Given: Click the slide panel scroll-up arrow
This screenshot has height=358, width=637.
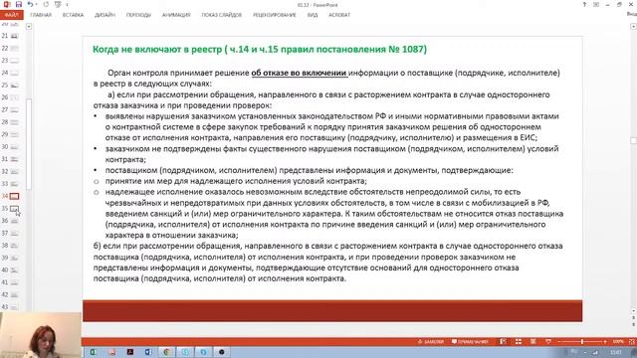Looking at the screenshot, I should 29,27.
